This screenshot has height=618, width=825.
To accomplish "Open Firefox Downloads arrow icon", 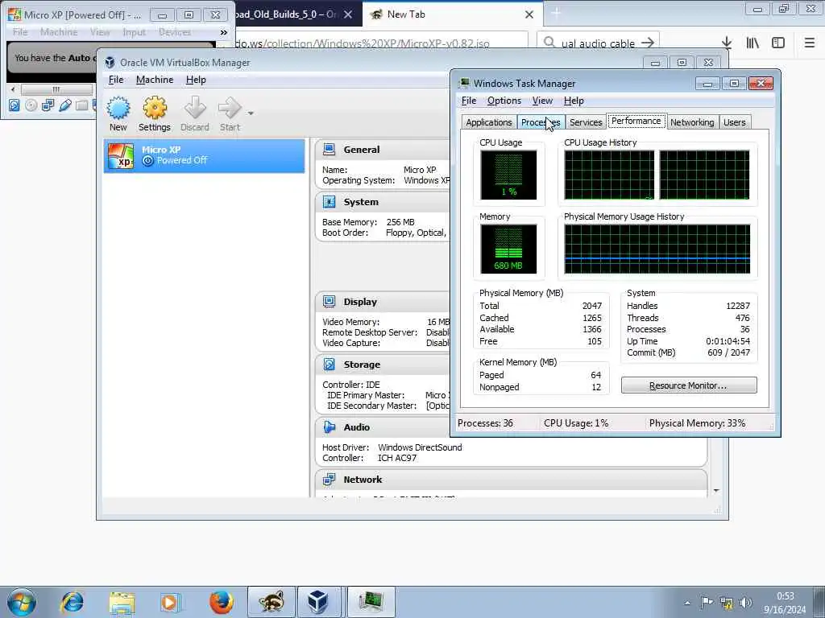I will click(727, 43).
